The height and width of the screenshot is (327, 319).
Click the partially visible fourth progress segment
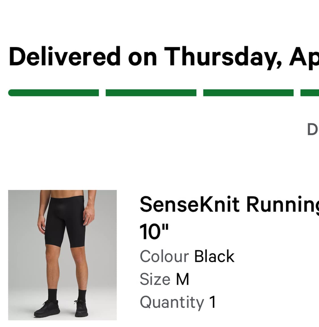310,93
